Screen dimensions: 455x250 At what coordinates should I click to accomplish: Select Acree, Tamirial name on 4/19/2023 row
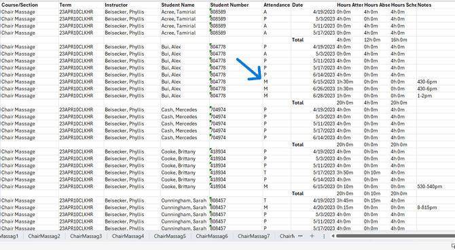(185, 12)
